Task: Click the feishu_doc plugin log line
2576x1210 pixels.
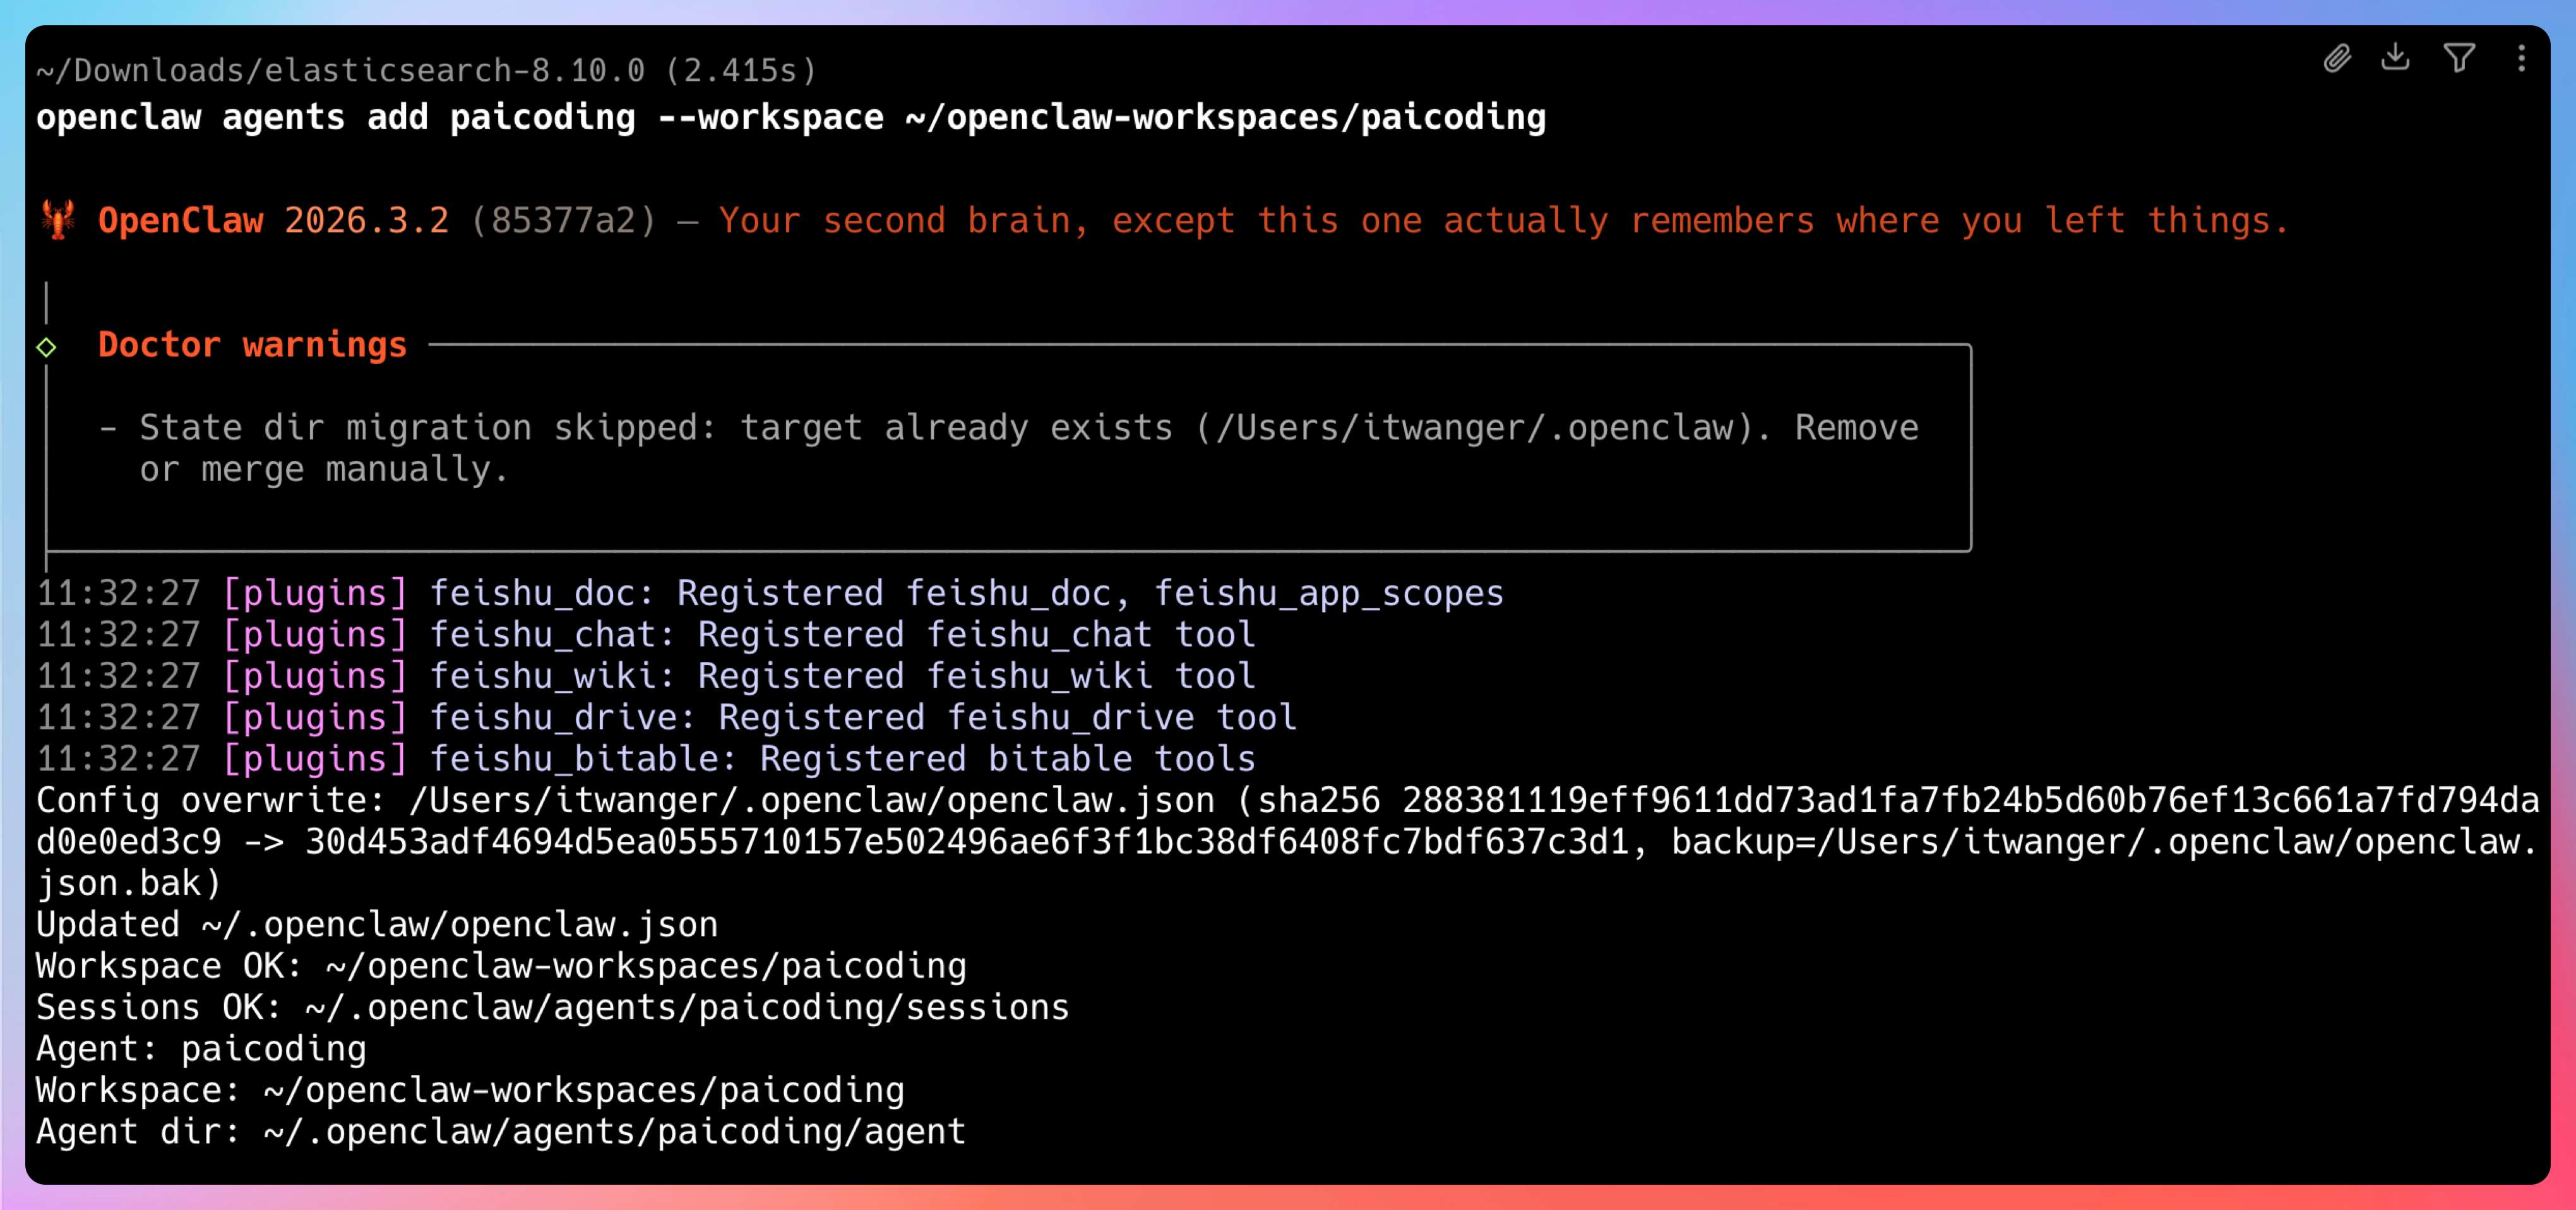Action: tap(770, 593)
